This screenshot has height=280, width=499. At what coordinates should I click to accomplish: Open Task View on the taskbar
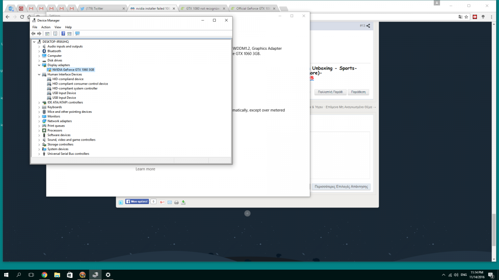[31, 275]
